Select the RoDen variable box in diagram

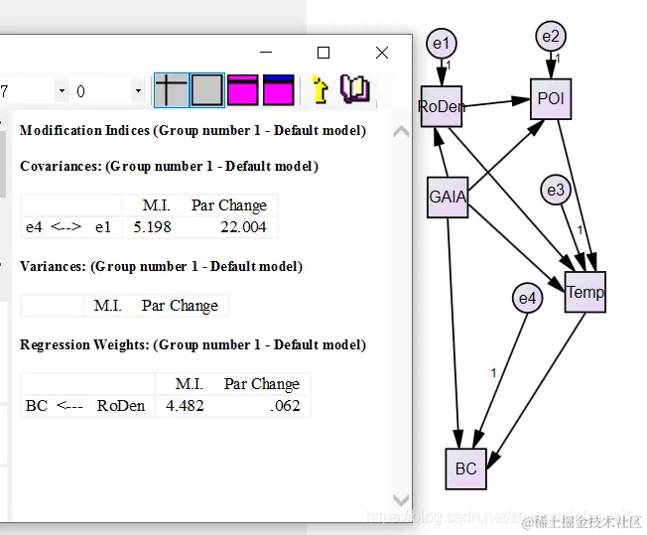[x=442, y=106]
